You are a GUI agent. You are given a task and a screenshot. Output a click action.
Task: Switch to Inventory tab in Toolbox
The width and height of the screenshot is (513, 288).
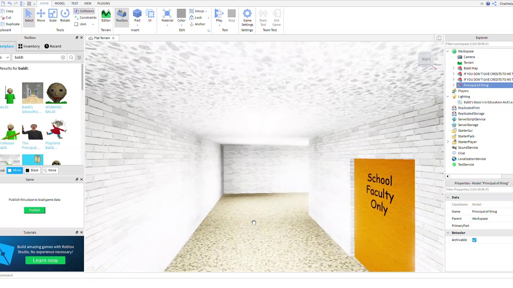pyautogui.click(x=29, y=46)
